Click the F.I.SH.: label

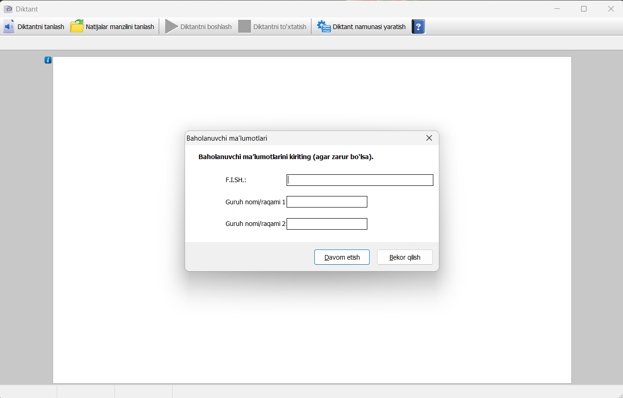(x=236, y=180)
